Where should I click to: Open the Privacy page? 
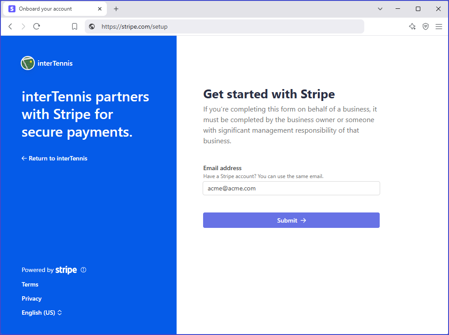(31, 298)
